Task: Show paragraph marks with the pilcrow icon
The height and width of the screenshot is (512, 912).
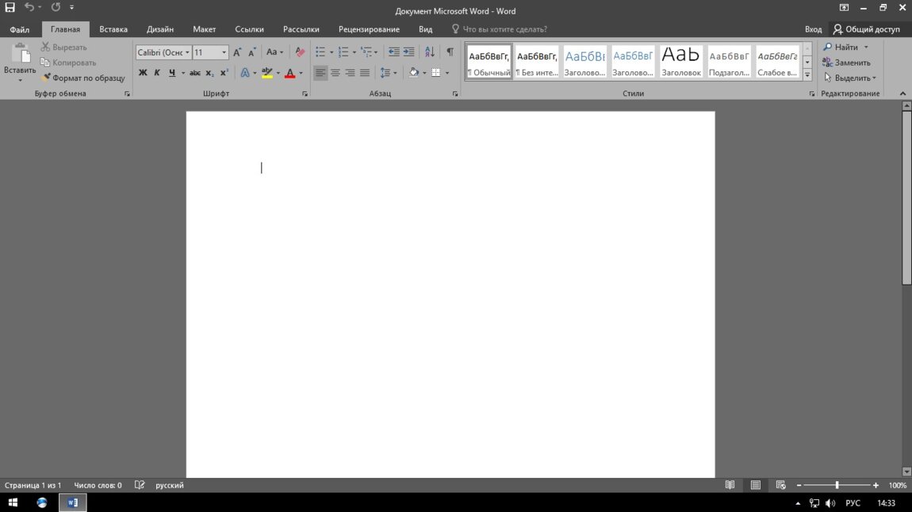Action: coord(450,52)
